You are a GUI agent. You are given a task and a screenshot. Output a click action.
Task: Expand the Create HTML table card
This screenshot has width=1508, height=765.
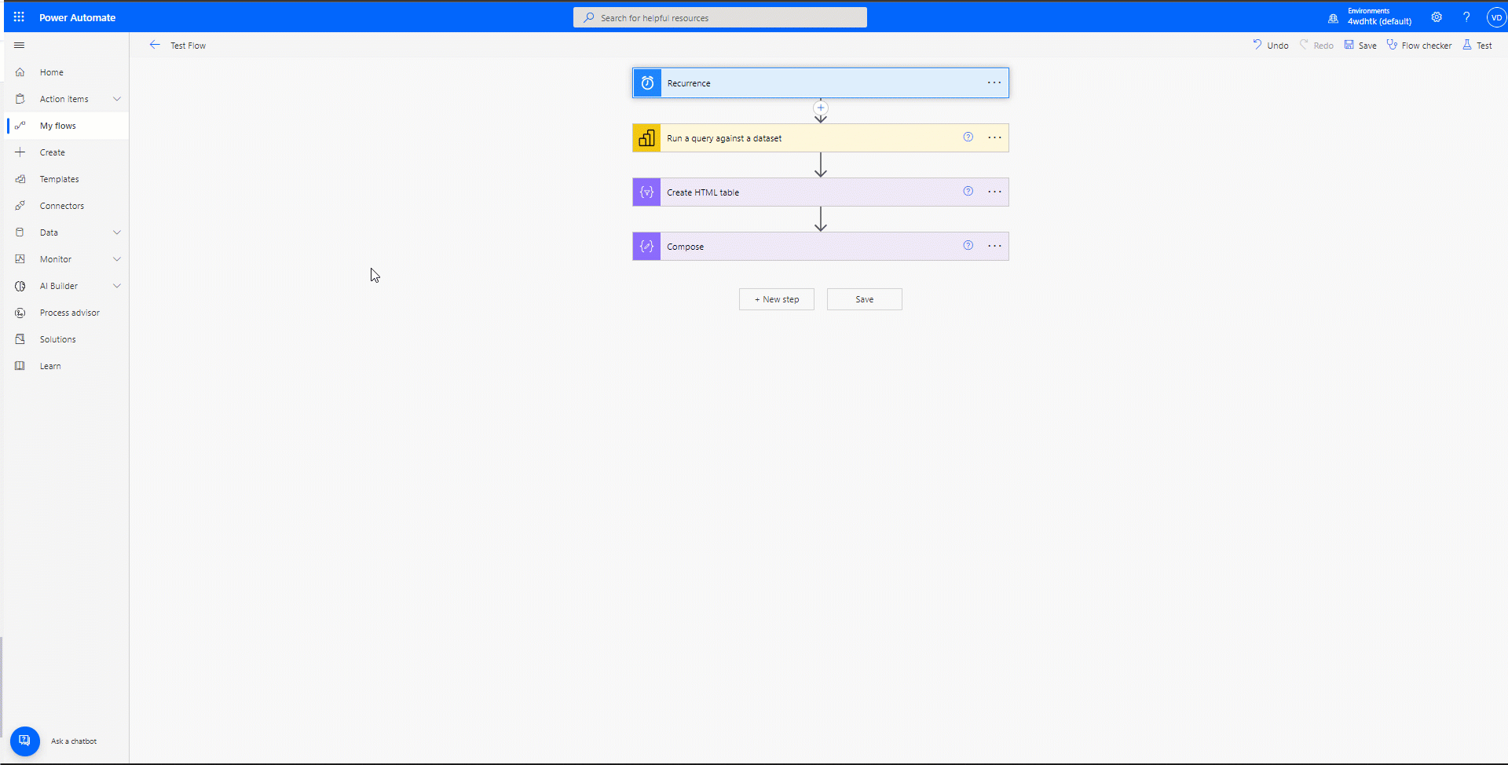[821, 192]
